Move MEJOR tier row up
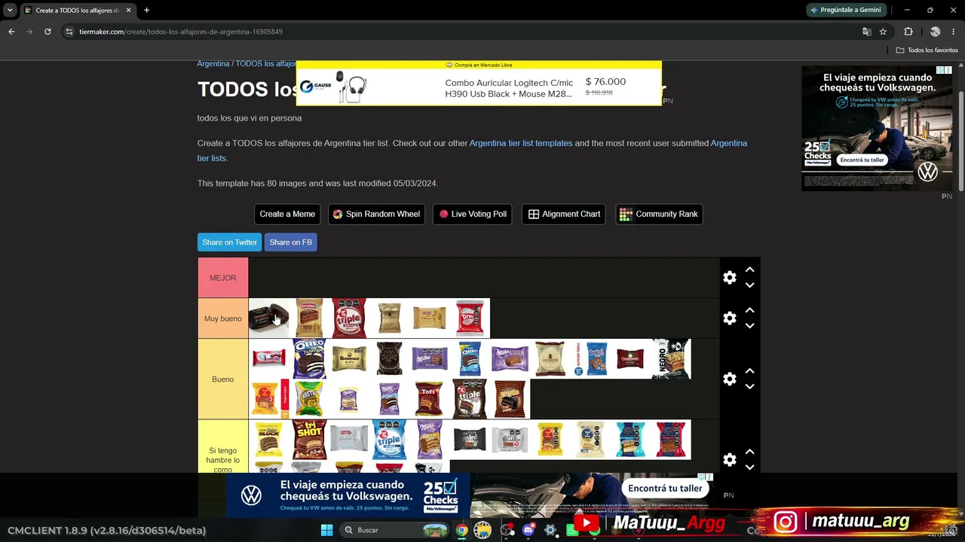Viewport: 965px width, 542px height. [x=749, y=269]
